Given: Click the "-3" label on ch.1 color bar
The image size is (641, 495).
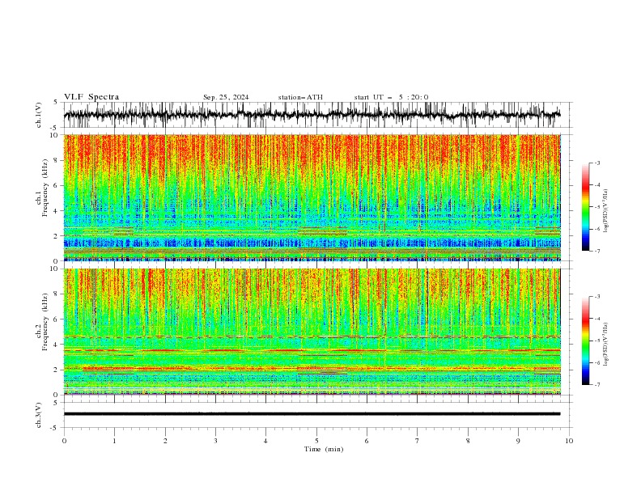Looking at the screenshot, I should pos(597,163).
